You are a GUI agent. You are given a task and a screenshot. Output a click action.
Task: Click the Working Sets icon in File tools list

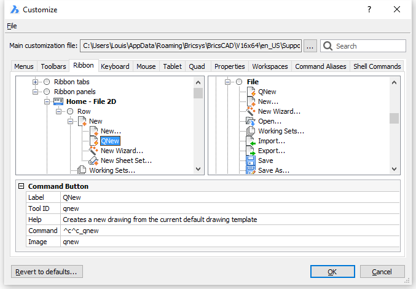click(251, 131)
